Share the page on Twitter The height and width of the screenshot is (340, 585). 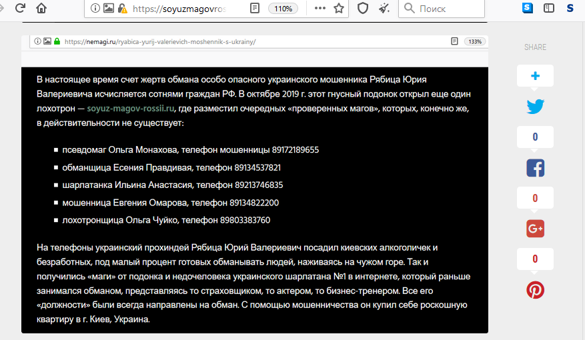(x=535, y=107)
